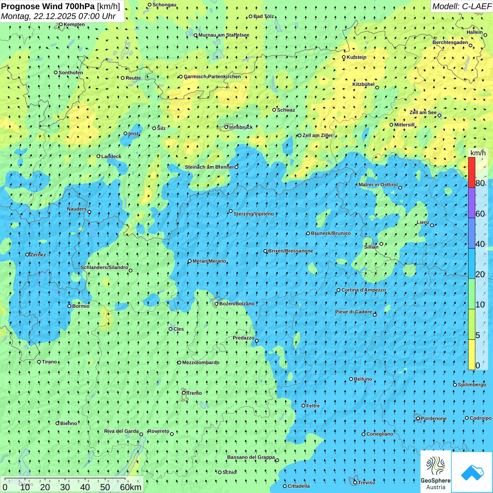The width and height of the screenshot is (493, 493).
Task: Click the red 80 km/h legend color
Action: point(472,172)
